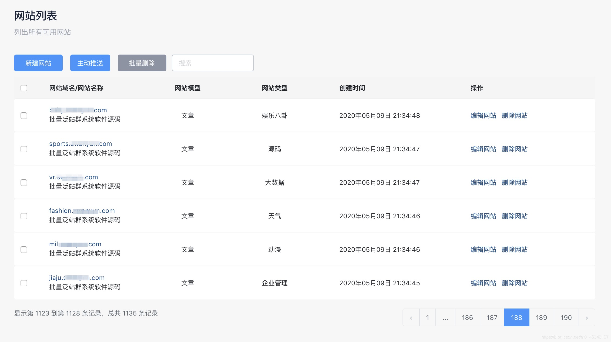Click the record count text 总共 1135 条记录
The image size is (611, 342).
point(133,313)
